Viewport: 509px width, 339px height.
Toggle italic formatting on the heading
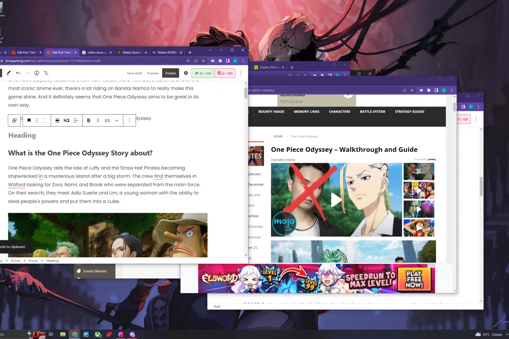[x=98, y=120]
